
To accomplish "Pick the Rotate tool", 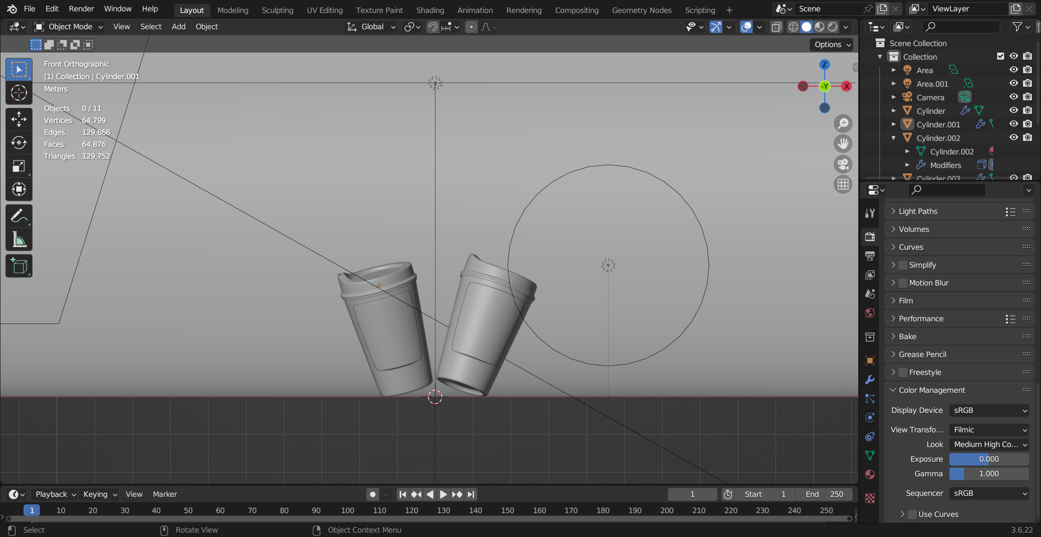I will click(x=19, y=143).
